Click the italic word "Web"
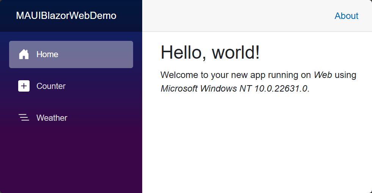 [323, 75]
